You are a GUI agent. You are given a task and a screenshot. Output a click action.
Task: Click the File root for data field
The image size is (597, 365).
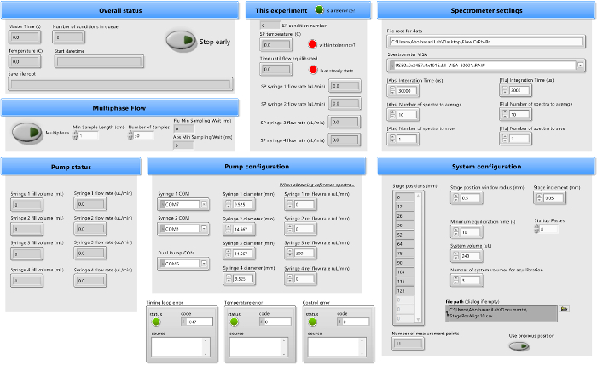tap(484, 41)
